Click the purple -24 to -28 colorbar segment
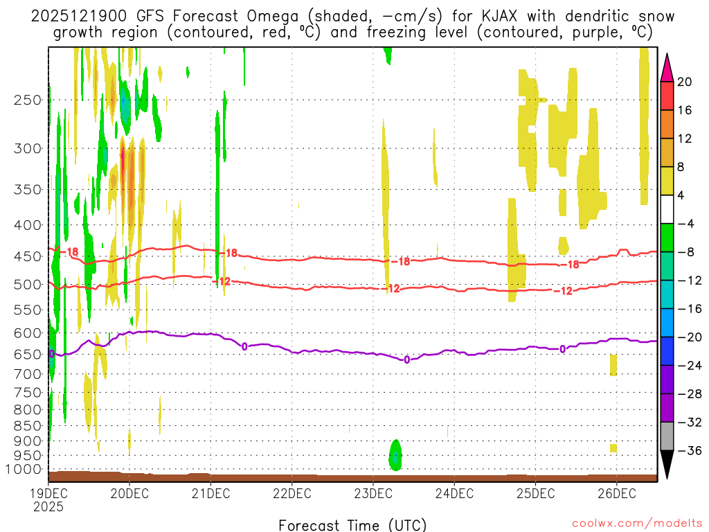Image resolution: width=709 pixels, height=532 pixels. coord(667,380)
